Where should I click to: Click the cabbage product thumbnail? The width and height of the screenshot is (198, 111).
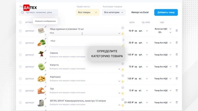coord(41,67)
